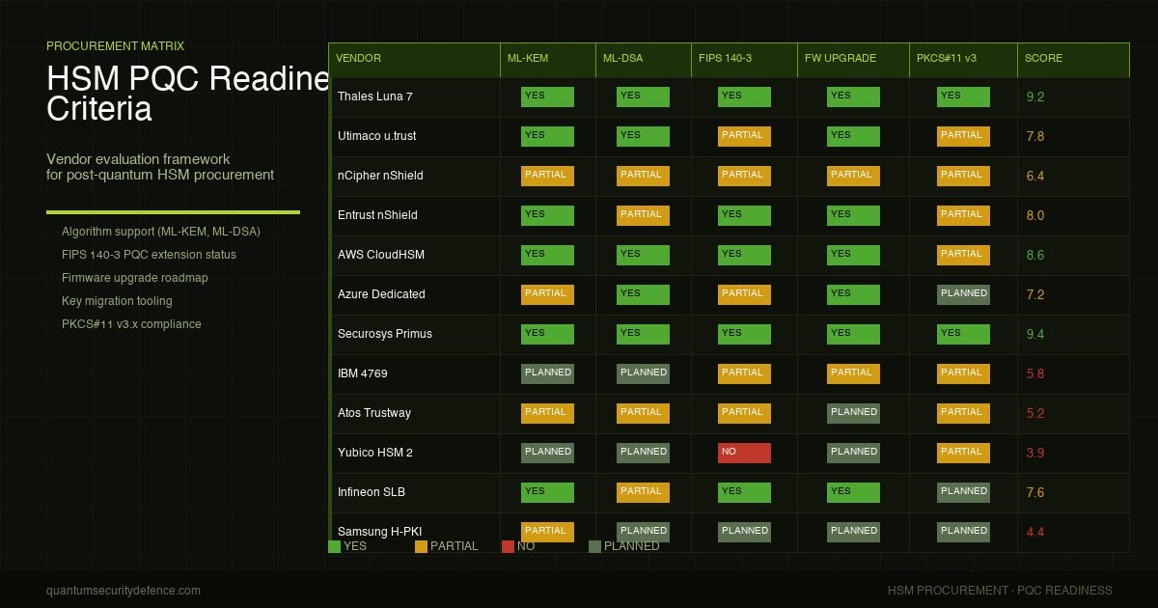
Task: Click Thales Luna 7 ML-KEM YES badge
Action: pos(547,97)
